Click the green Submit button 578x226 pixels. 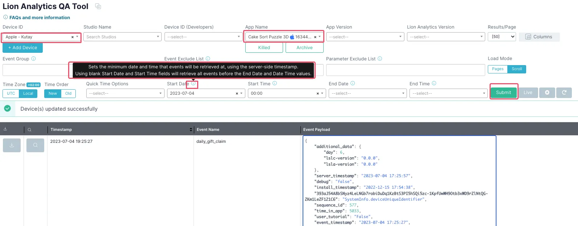pyautogui.click(x=504, y=93)
